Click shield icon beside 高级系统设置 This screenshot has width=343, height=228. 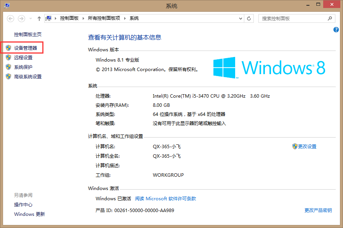pyautogui.click(x=8, y=77)
